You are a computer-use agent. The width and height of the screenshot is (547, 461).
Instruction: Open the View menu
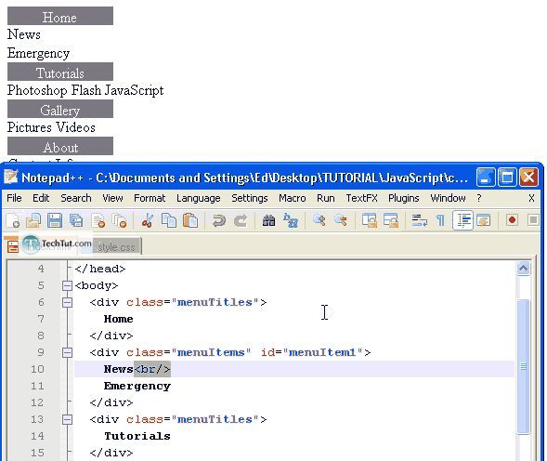click(x=112, y=198)
